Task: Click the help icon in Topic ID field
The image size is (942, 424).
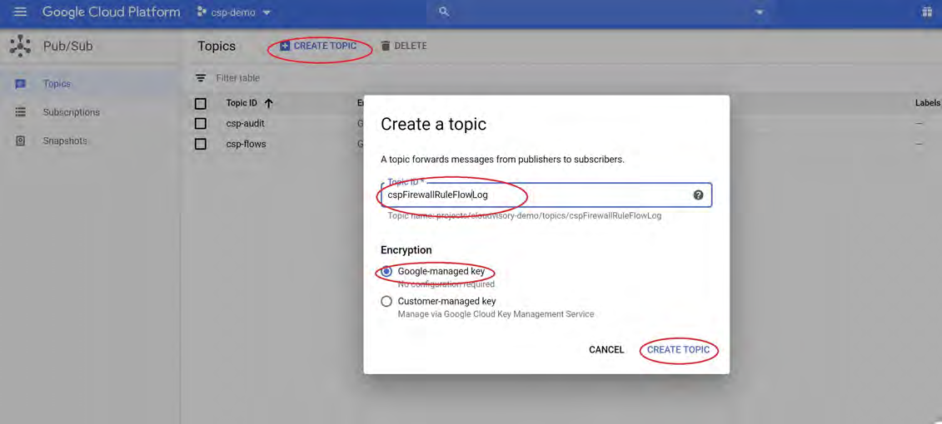Action: 698,195
